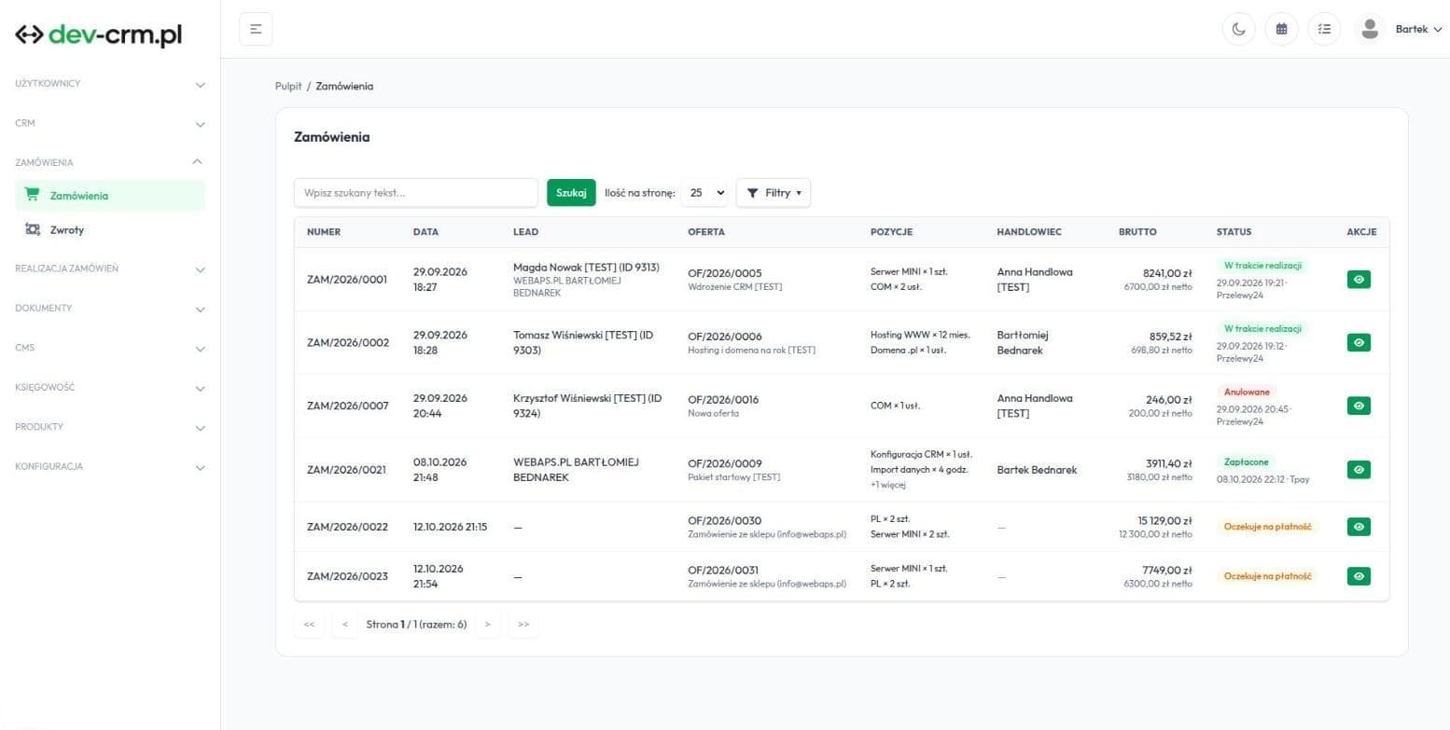Open the calendar icon in top bar
The height and width of the screenshot is (730, 1450).
pos(1281,29)
